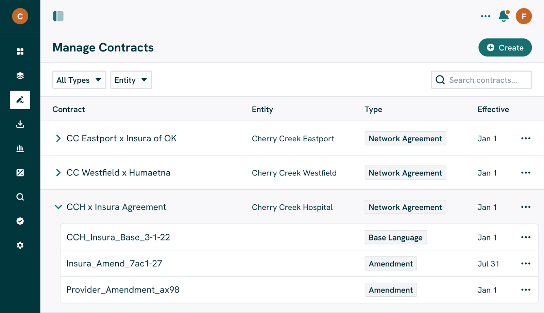Click the verified shield check icon
The width and height of the screenshot is (544, 313).
pos(20,221)
